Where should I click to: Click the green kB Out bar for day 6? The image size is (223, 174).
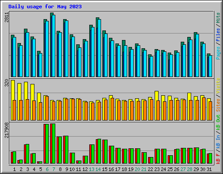pyautogui.click(x=47, y=144)
